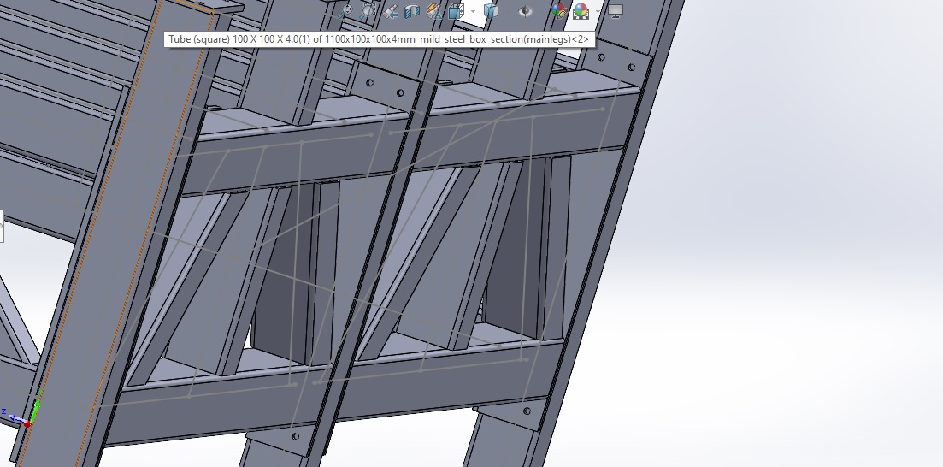943x467 pixels.
Task: Open Dynamic Annotation Views
Action: 434,11
